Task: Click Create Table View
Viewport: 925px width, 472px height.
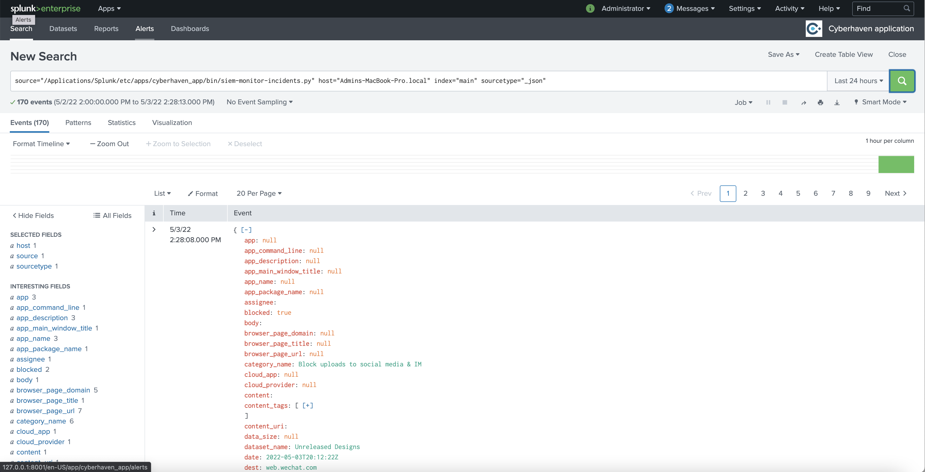Action: 843,54
